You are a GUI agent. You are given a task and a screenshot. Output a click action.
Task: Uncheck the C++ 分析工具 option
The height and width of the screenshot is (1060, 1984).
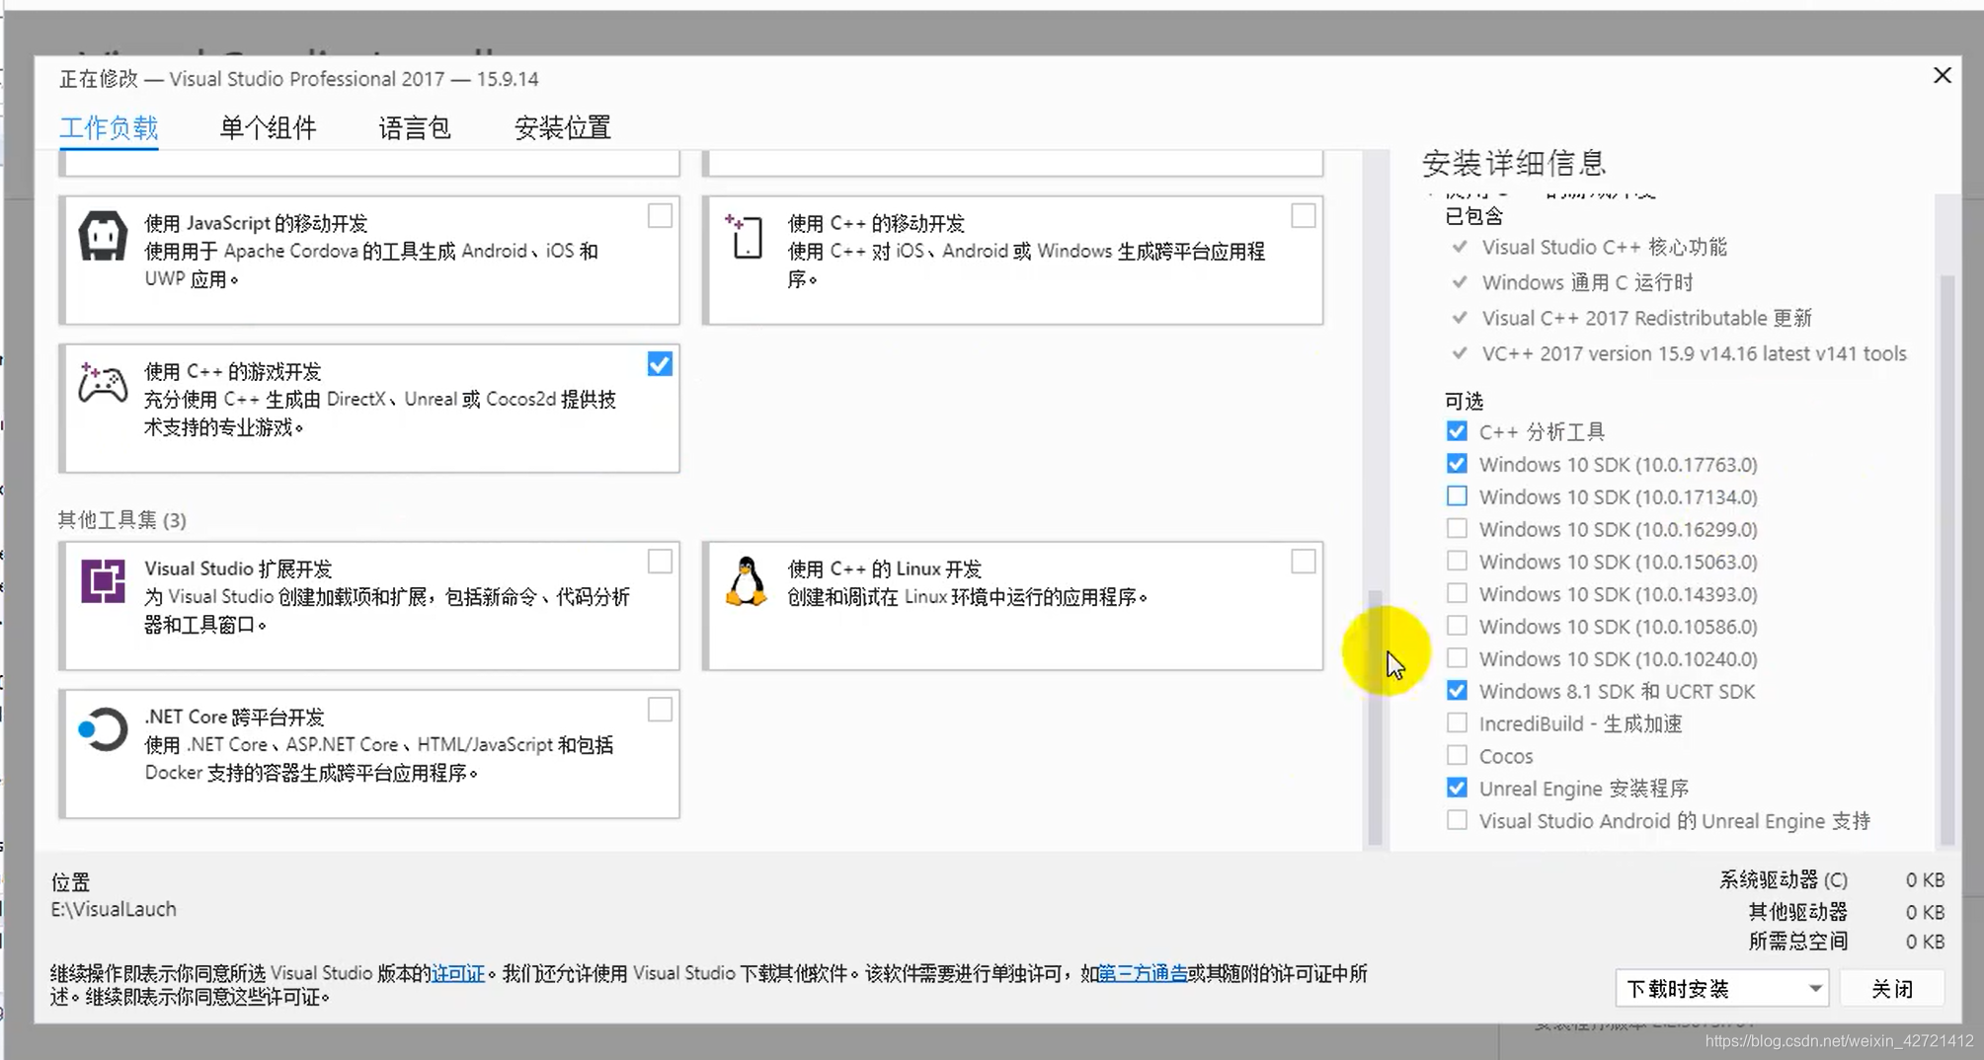click(x=1457, y=431)
